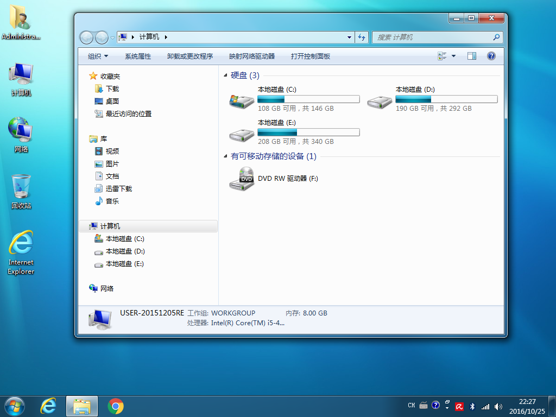Select 本地磁盘 (D:) in navigation tree

tap(119, 251)
